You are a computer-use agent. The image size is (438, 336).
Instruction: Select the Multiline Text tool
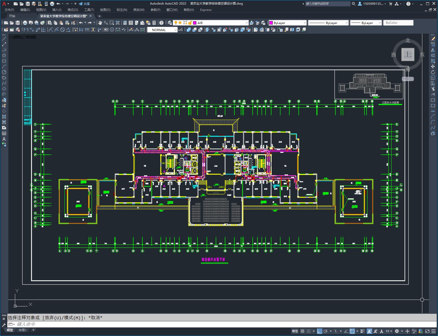click(x=4, y=139)
